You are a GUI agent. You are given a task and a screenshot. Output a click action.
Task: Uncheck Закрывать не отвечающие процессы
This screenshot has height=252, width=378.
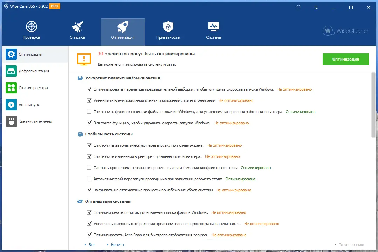pyautogui.click(x=89, y=190)
